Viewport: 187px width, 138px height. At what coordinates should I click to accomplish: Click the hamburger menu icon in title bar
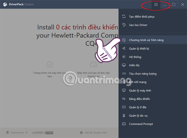[x=156, y=4]
